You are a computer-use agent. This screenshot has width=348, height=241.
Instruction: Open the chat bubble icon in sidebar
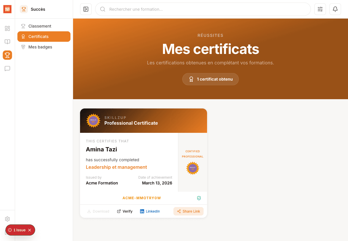pyautogui.click(x=7, y=68)
